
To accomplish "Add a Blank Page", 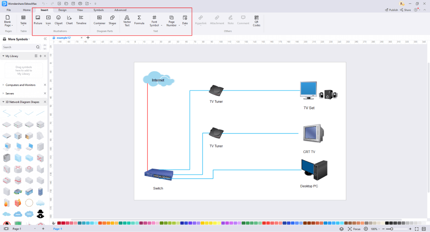I will (8, 21).
